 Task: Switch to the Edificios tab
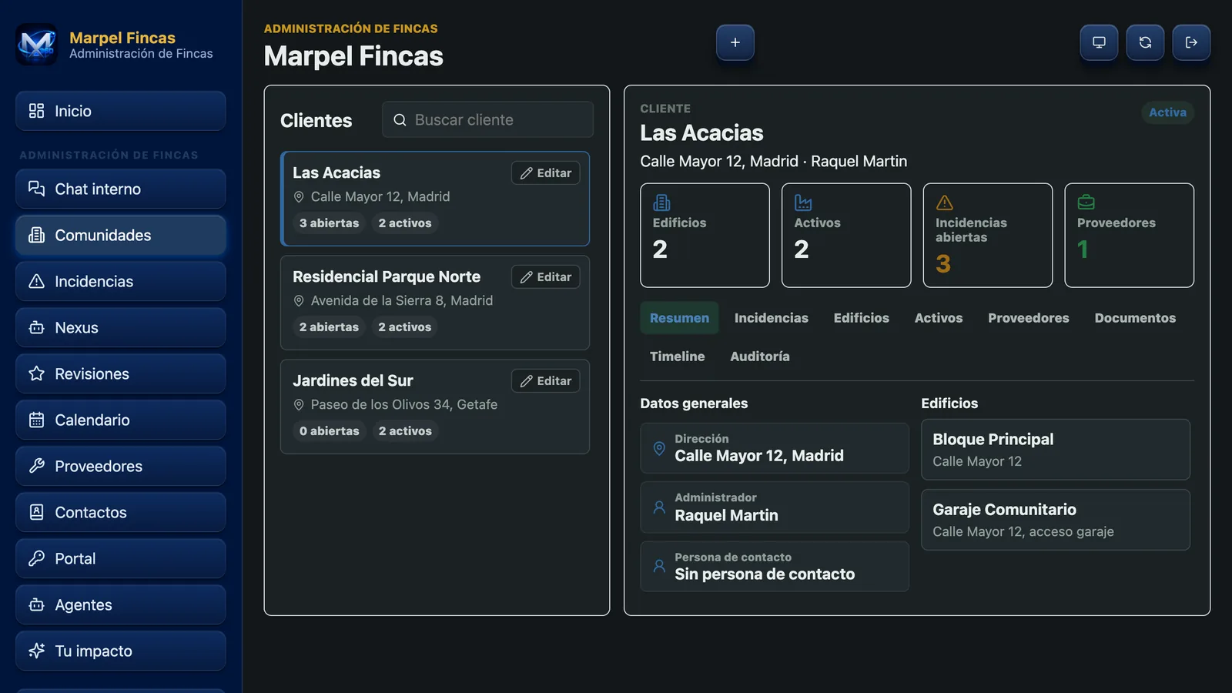pos(861,318)
